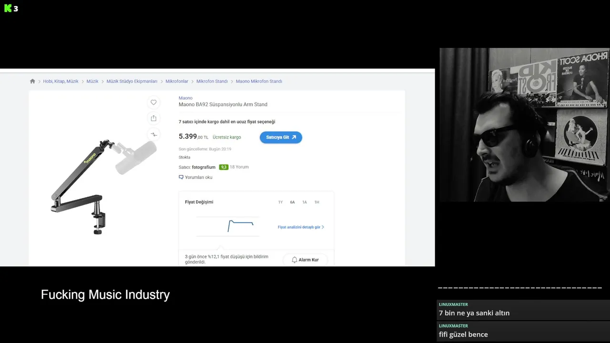Click the price change line chart
610x343 pixels.
(228, 226)
